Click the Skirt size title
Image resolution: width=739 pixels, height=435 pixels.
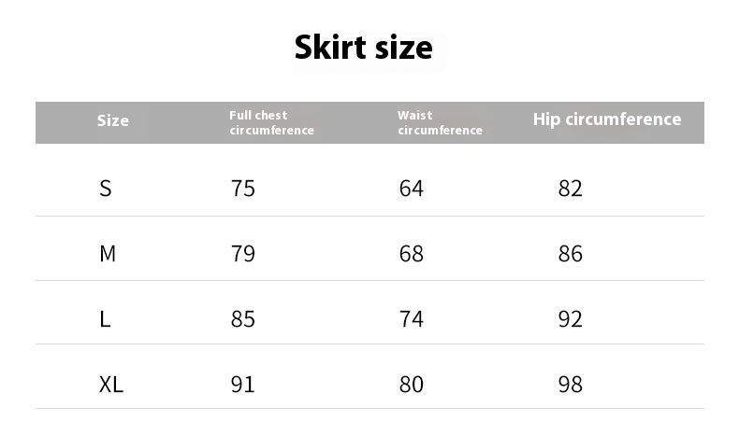(x=363, y=48)
